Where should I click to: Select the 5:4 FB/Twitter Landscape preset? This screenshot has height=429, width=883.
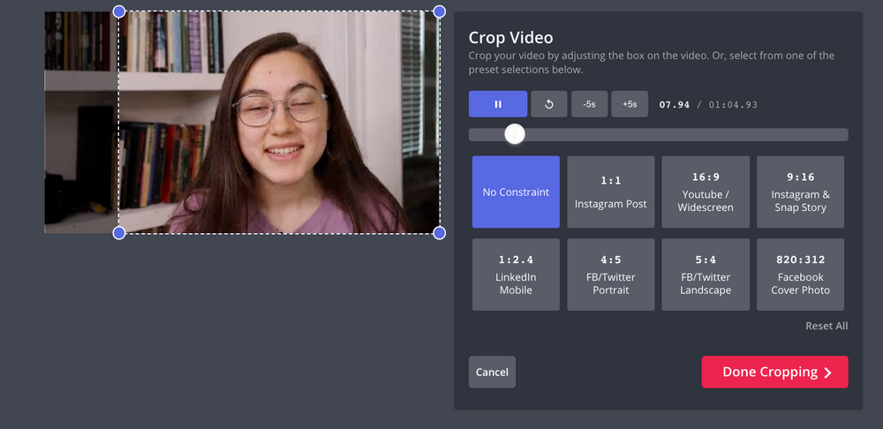pyautogui.click(x=706, y=275)
